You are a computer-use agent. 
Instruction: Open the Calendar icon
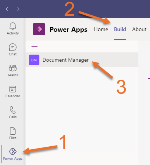13,89
